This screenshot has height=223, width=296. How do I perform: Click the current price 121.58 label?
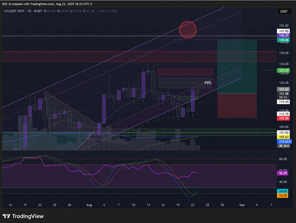pos(283,93)
